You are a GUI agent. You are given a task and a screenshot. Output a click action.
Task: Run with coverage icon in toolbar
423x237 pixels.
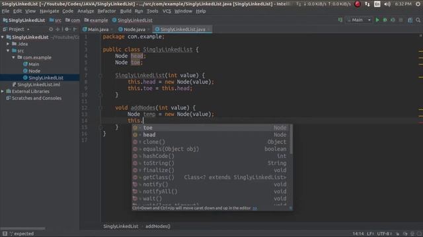coord(393,20)
